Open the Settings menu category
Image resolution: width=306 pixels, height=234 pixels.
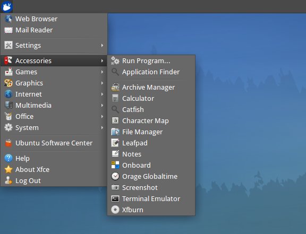click(54, 45)
